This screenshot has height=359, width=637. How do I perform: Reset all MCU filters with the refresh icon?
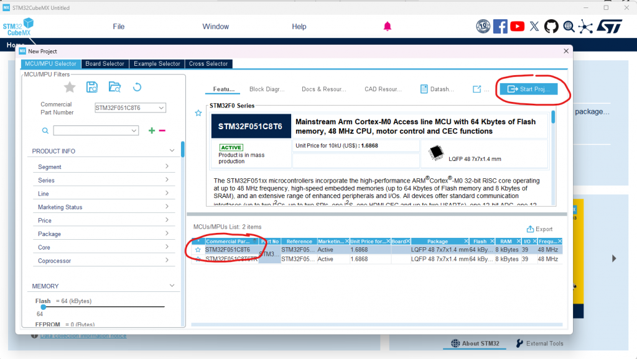click(x=137, y=87)
